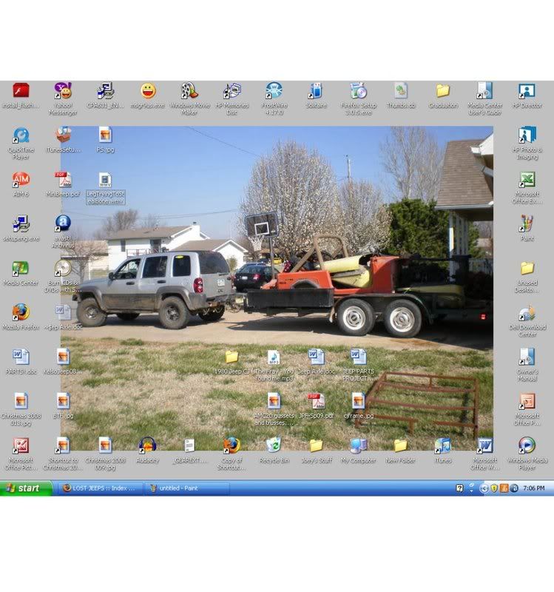The image size is (554, 592).
Task: Click the highlighted LegTryingTOS wmv video file
Action: pyautogui.click(x=105, y=181)
